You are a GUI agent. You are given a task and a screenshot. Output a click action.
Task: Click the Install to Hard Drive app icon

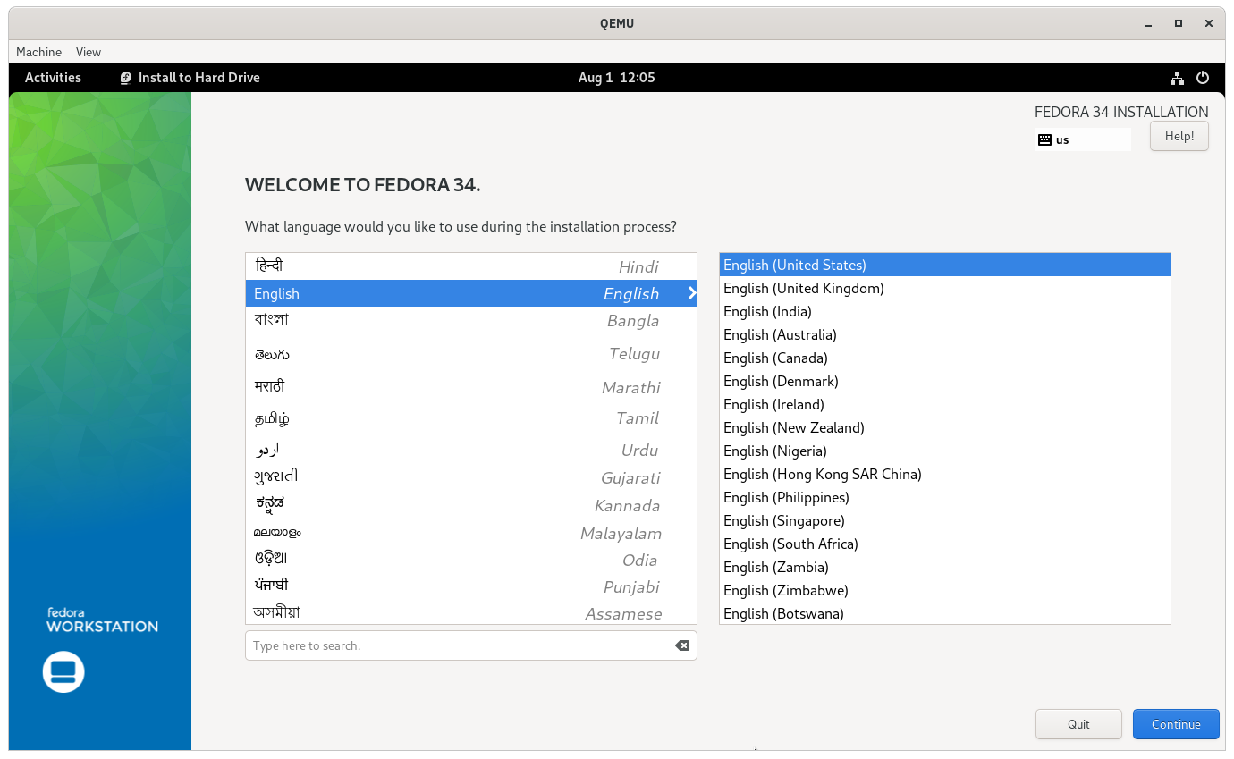pyautogui.click(x=126, y=78)
